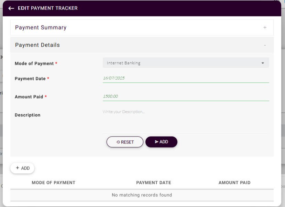The image size is (285, 207).
Task: Click the circular arrow icon on RESET
Action: (x=118, y=142)
